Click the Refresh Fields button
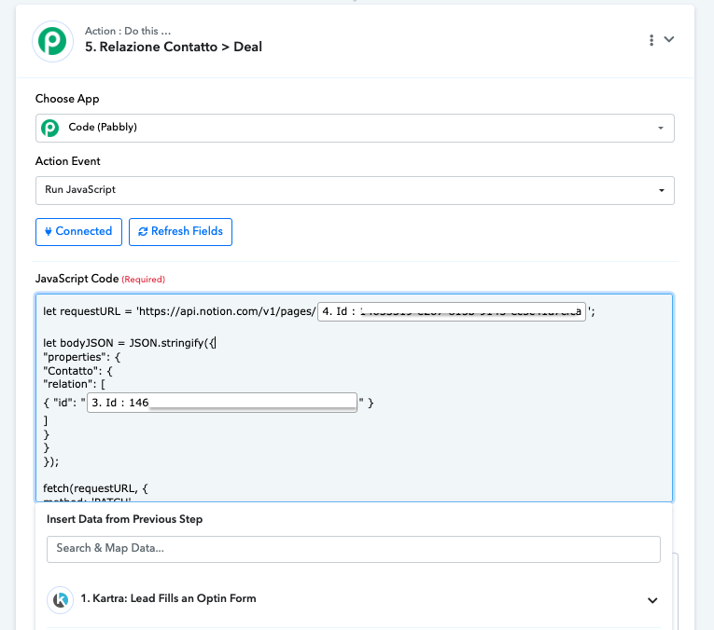 180,232
